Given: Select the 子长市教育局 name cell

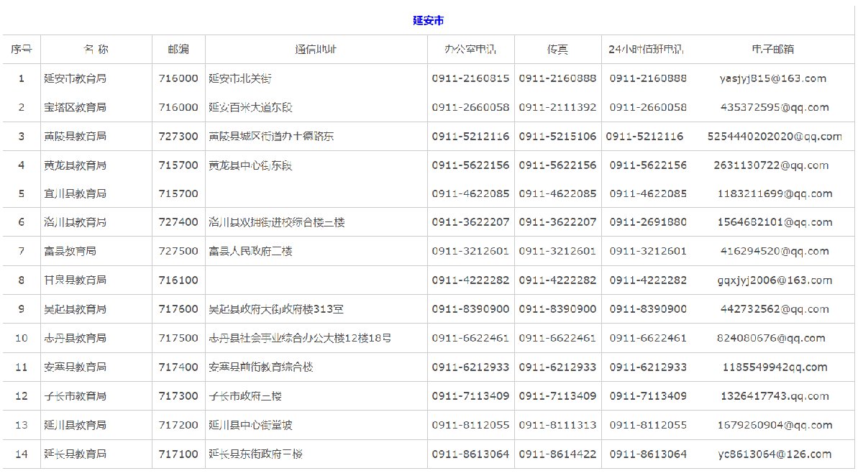Looking at the screenshot, I should [75, 396].
